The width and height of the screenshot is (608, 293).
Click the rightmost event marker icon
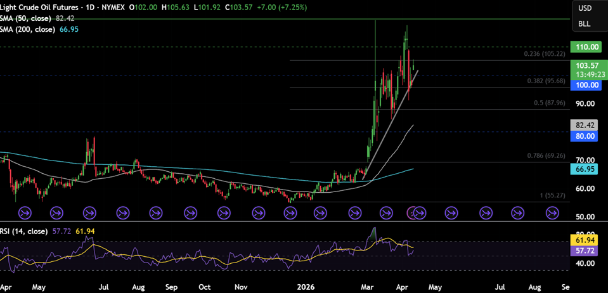pyautogui.click(x=552, y=212)
